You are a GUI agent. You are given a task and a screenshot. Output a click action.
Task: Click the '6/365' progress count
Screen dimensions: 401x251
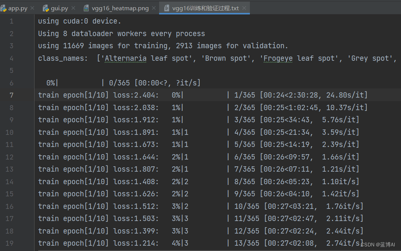(x=245, y=157)
